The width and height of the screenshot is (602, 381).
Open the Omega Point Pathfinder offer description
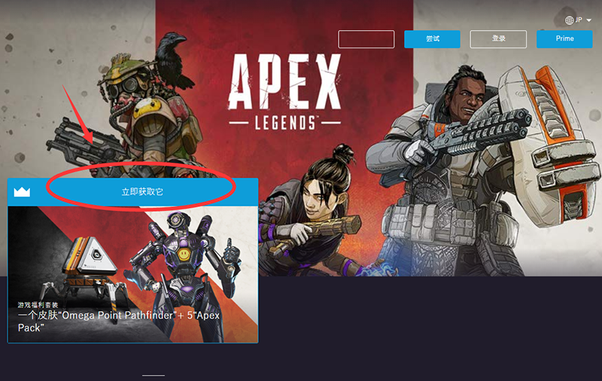(x=119, y=321)
